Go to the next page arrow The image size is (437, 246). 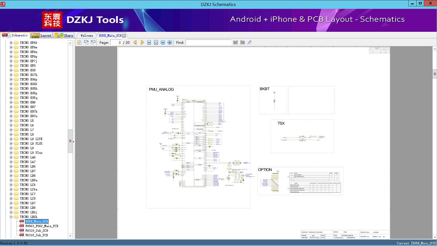click(142, 42)
